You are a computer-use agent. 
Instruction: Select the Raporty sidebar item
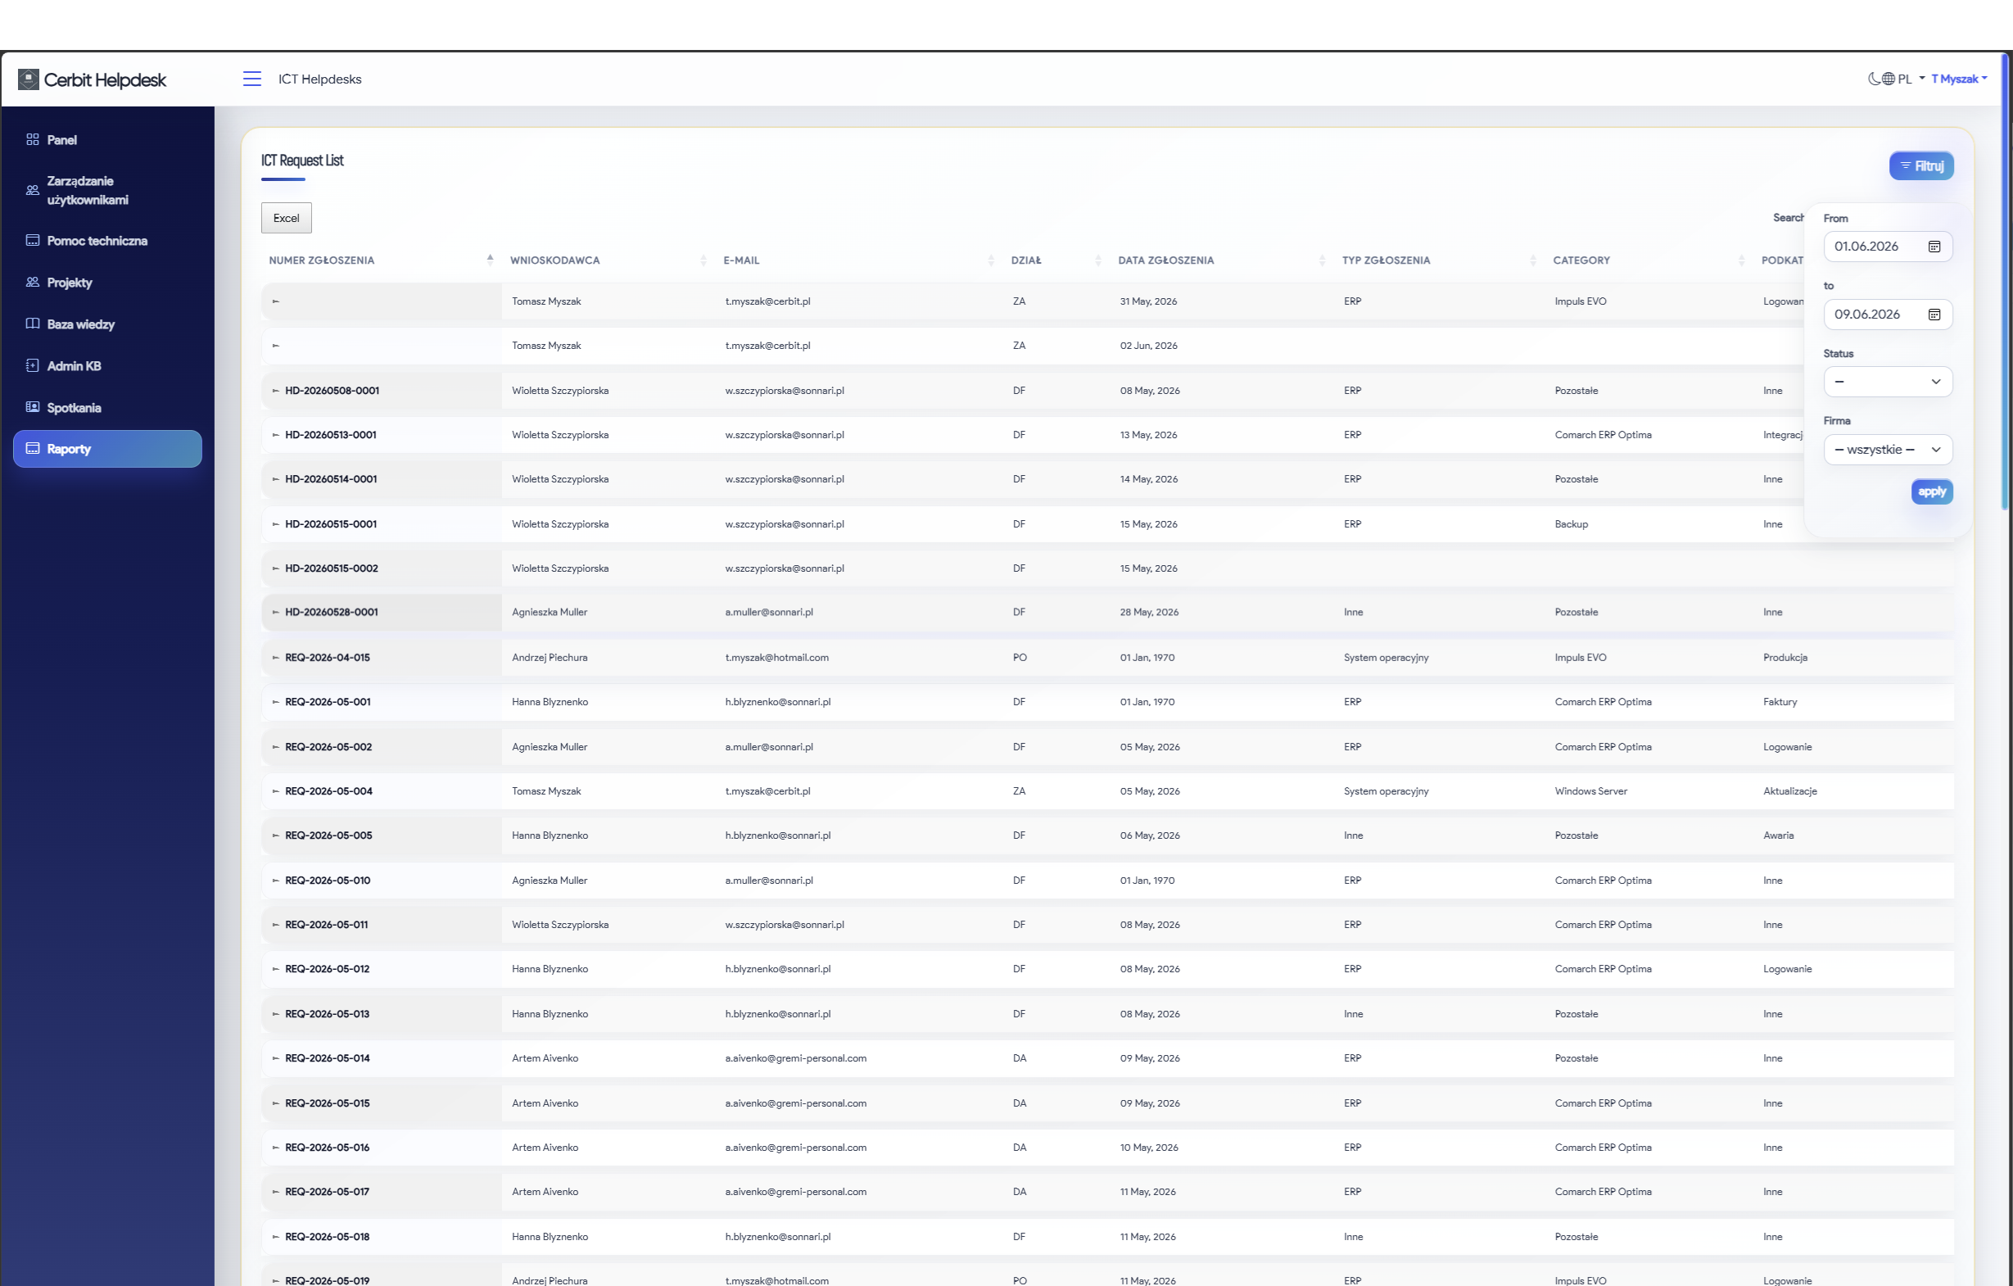107,449
